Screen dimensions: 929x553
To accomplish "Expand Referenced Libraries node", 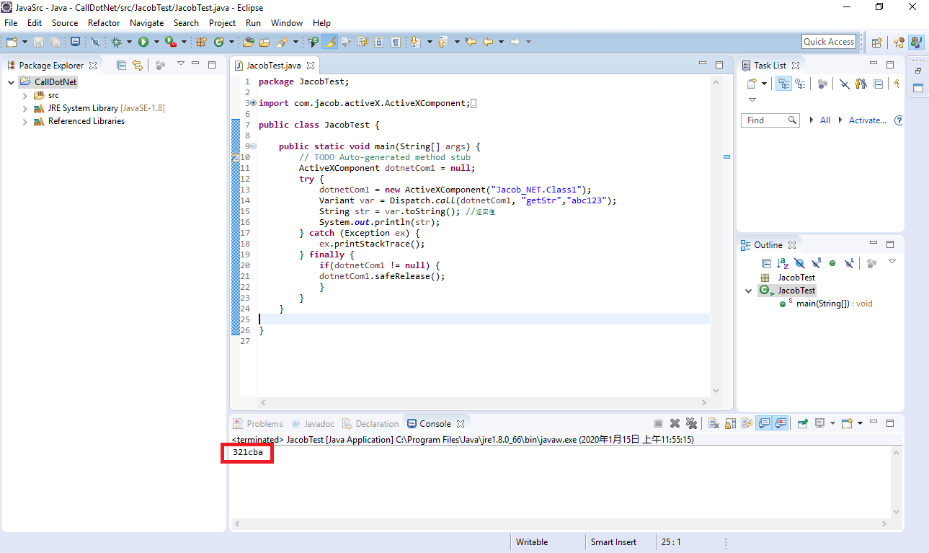I will [25, 121].
